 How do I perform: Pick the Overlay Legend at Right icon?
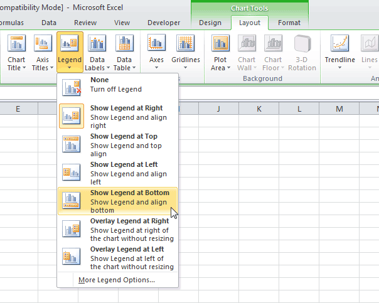[x=72, y=229]
